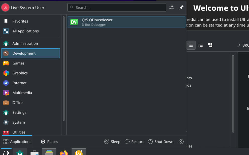Show All Applications
Image resolution: width=249 pixels, height=155 pixels.
30,31
